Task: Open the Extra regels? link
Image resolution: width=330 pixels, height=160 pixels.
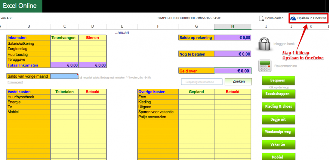Action: click(x=15, y=83)
